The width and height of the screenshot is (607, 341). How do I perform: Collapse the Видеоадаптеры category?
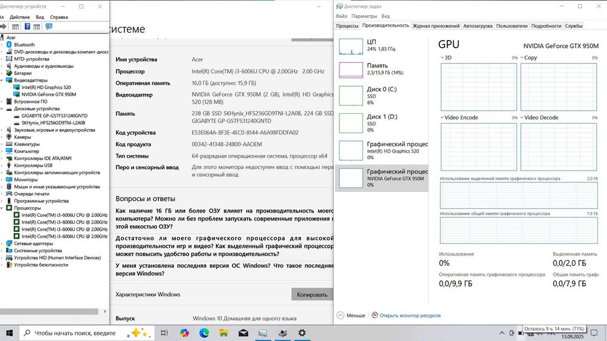pyautogui.click(x=2, y=81)
